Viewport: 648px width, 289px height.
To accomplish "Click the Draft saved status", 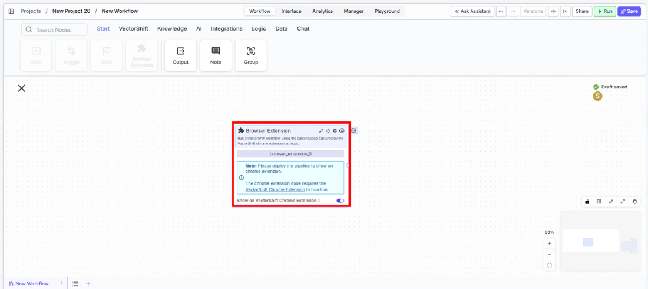I will [610, 87].
